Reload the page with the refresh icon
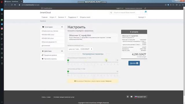Viewport: 185px width, 104px height. tap(12, 5)
